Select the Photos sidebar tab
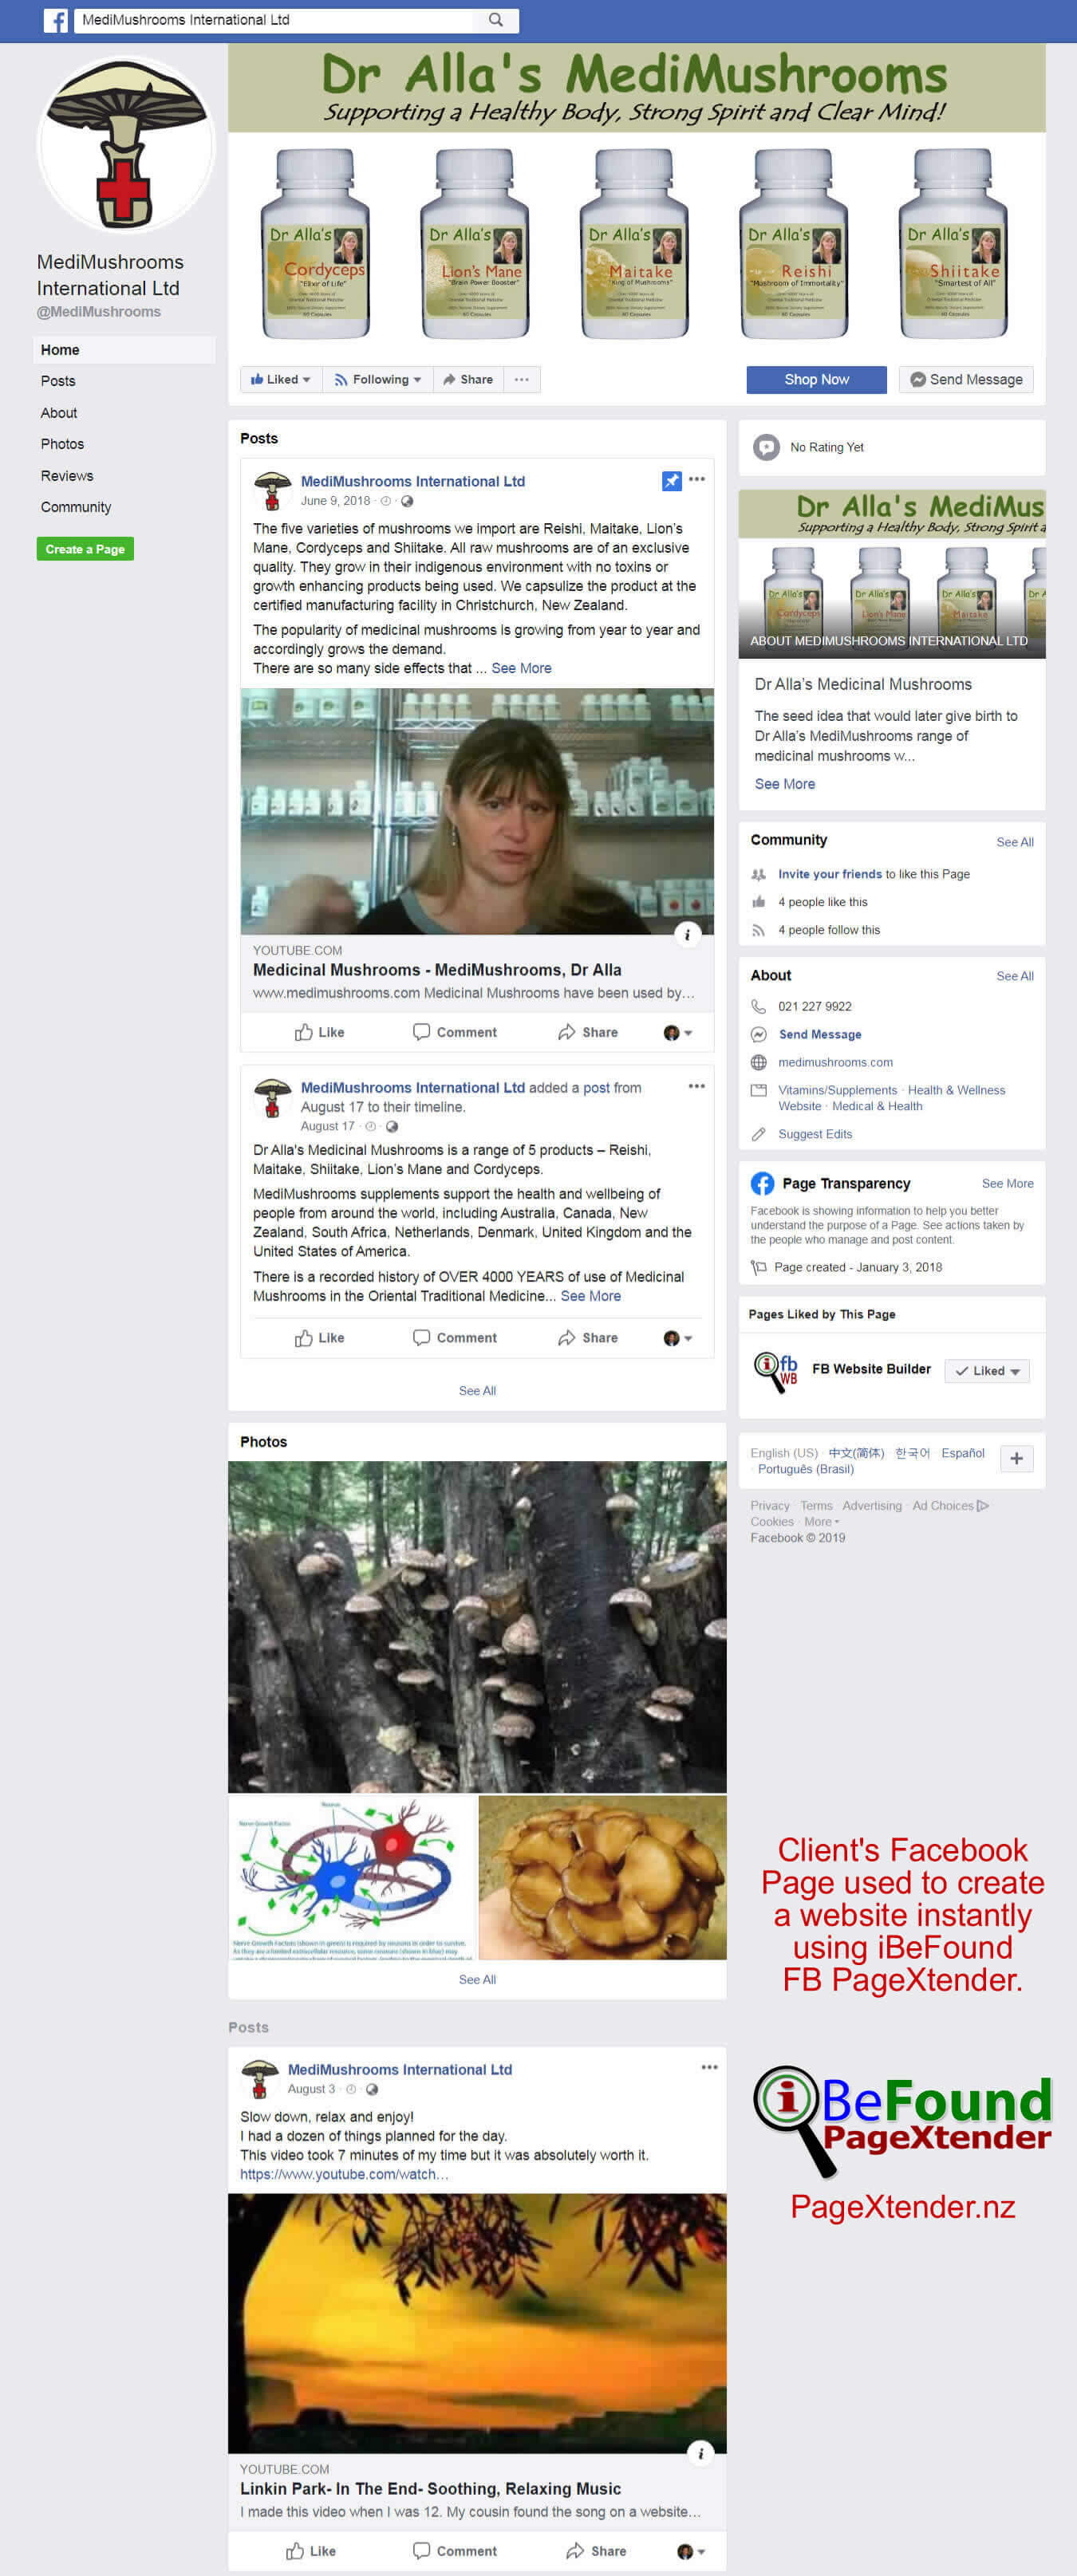 coord(62,444)
